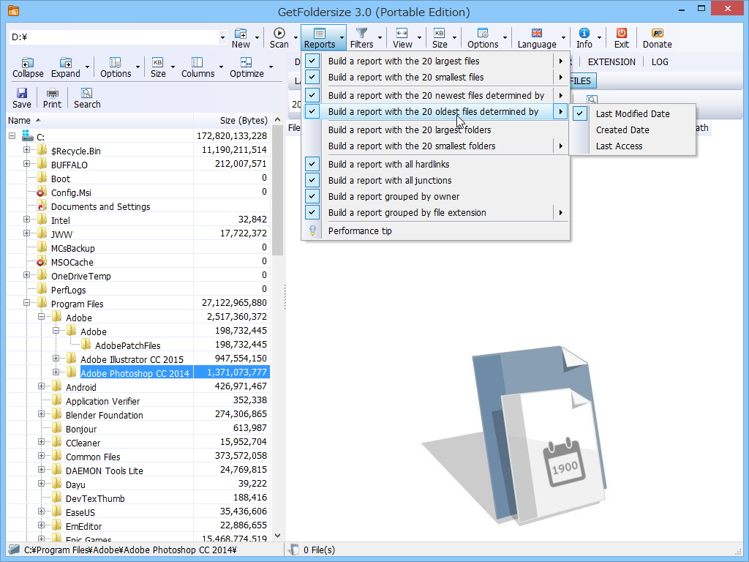
Task: Click the main toolbar Size KB icon
Action: tap(439, 33)
